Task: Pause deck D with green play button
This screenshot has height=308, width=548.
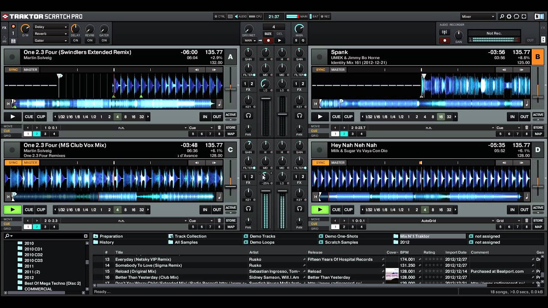Action: (320, 210)
